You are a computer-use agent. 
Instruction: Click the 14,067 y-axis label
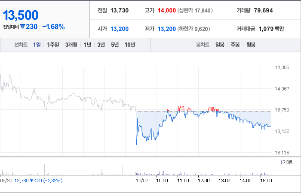282,89
